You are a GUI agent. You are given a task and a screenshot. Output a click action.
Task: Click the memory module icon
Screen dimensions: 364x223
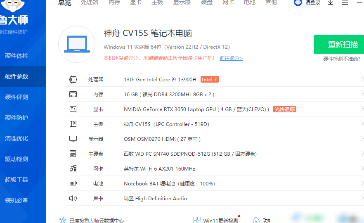tap(73, 94)
